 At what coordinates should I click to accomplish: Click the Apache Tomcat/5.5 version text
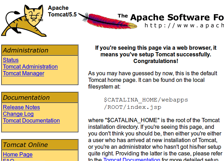[62, 11]
